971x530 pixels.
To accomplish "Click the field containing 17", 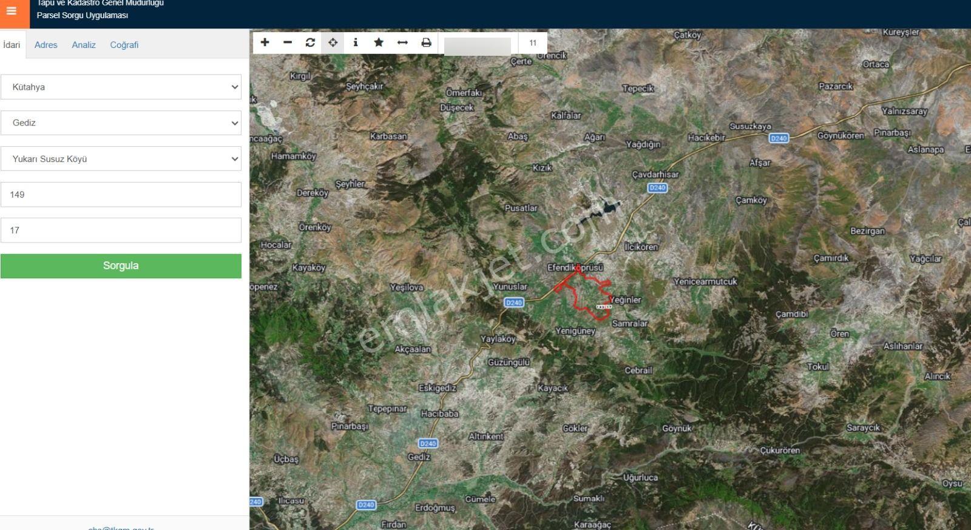I will (x=121, y=230).
